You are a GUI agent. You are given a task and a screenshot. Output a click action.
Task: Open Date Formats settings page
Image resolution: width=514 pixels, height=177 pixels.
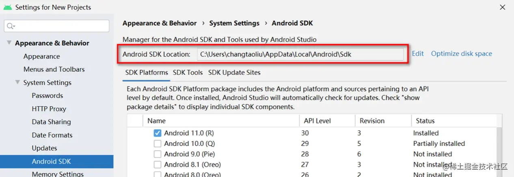coord(52,135)
